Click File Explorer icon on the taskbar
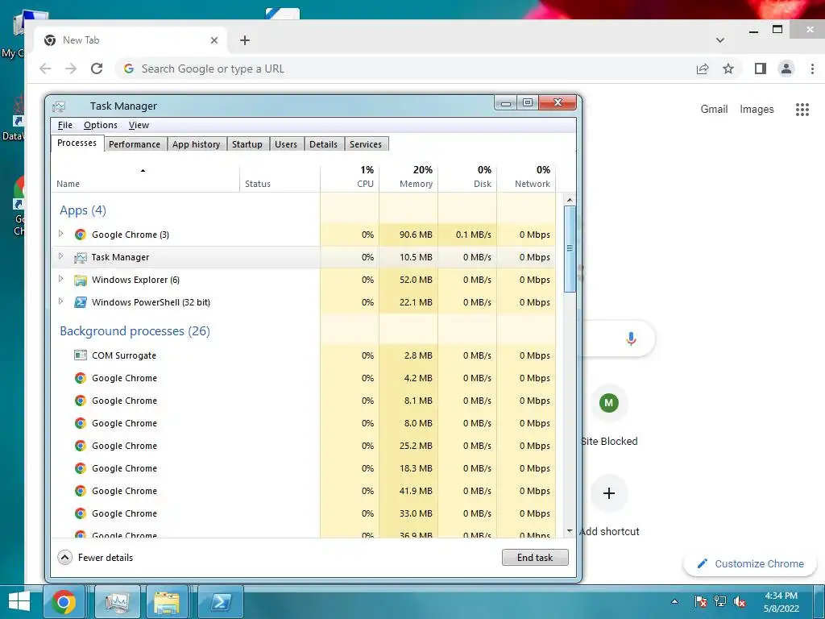Viewport: 825px width, 619px height. click(167, 602)
